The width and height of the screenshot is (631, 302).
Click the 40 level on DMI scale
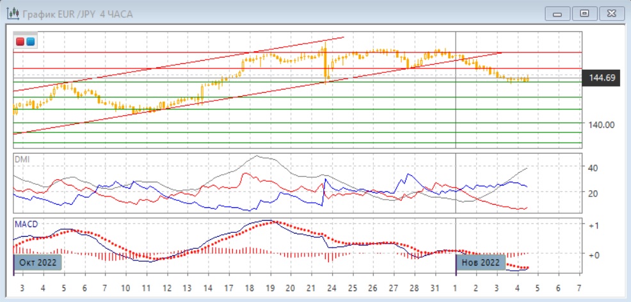[x=593, y=168]
